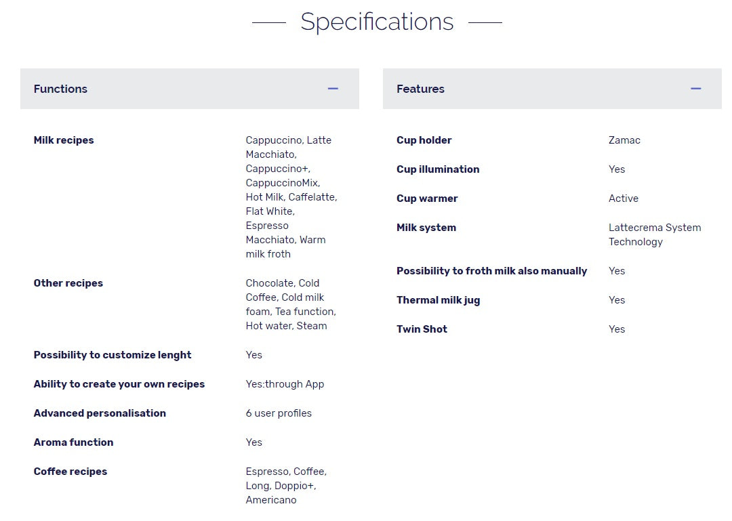Viewport: 732px width, 521px height.
Task: Click Ability to create your own recipes
Action: coord(119,384)
